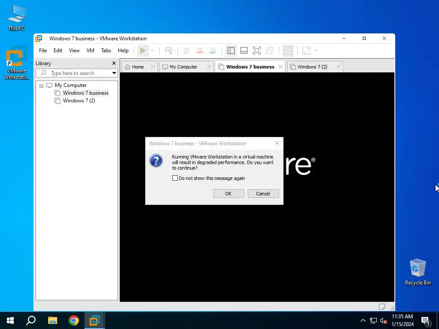Click the This PC desktop icon
This screenshot has width=439, height=329.
point(17,18)
